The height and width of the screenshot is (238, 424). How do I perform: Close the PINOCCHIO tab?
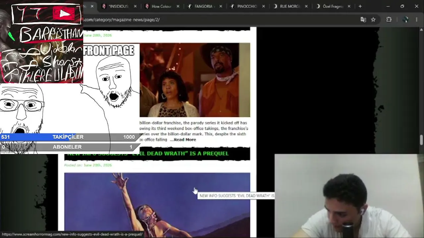pyautogui.click(x=263, y=6)
